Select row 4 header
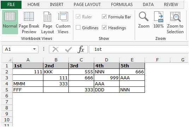189x127 pixels. (6, 84)
